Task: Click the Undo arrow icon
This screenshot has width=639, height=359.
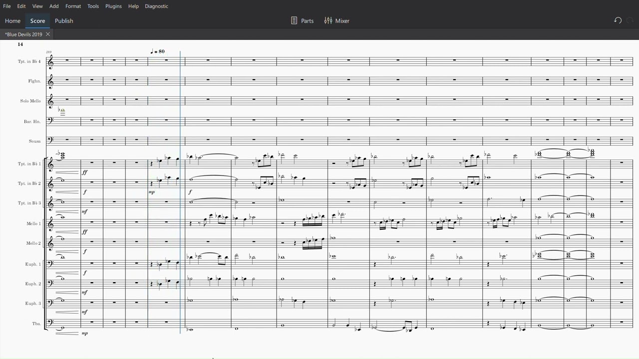Action: pyautogui.click(x=618, y=20)
